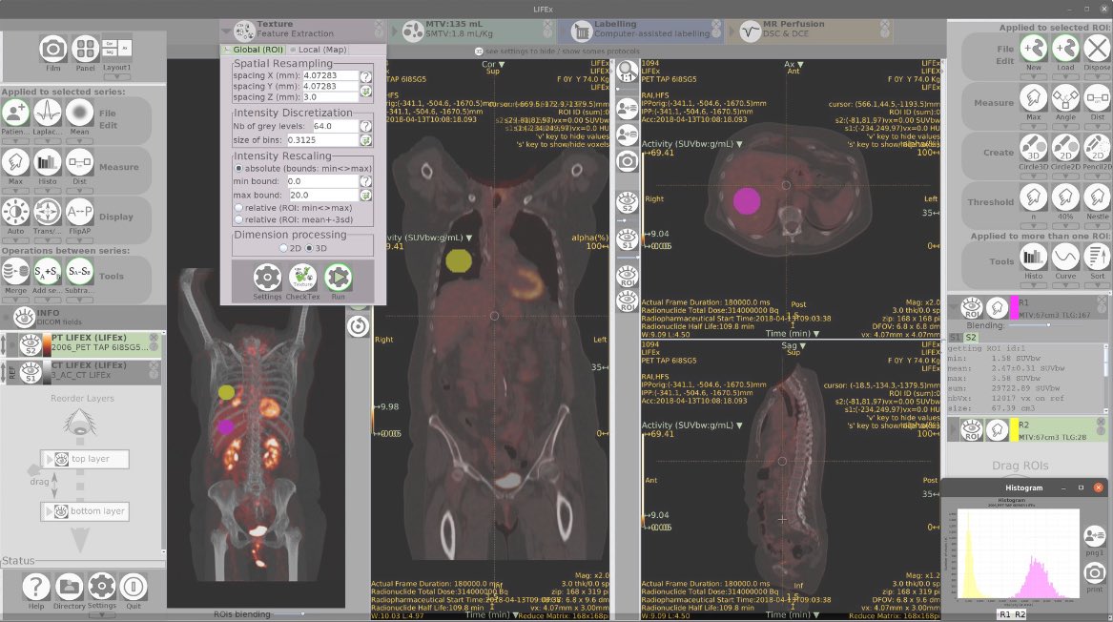
Task: Open the Directory folder icon
Action: click(x=69, y=588)
